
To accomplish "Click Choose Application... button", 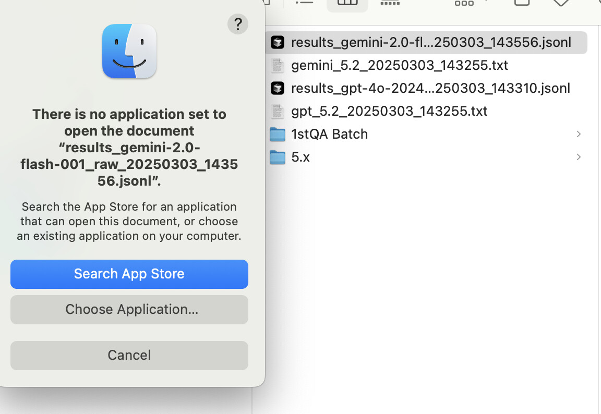I will pos(129,309).
